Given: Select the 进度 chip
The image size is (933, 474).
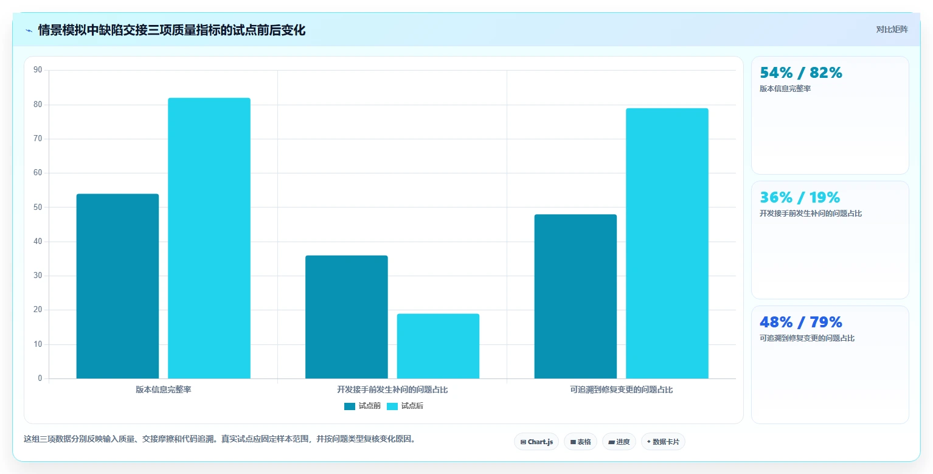Looking at the screenshot, I should [619, 442].
